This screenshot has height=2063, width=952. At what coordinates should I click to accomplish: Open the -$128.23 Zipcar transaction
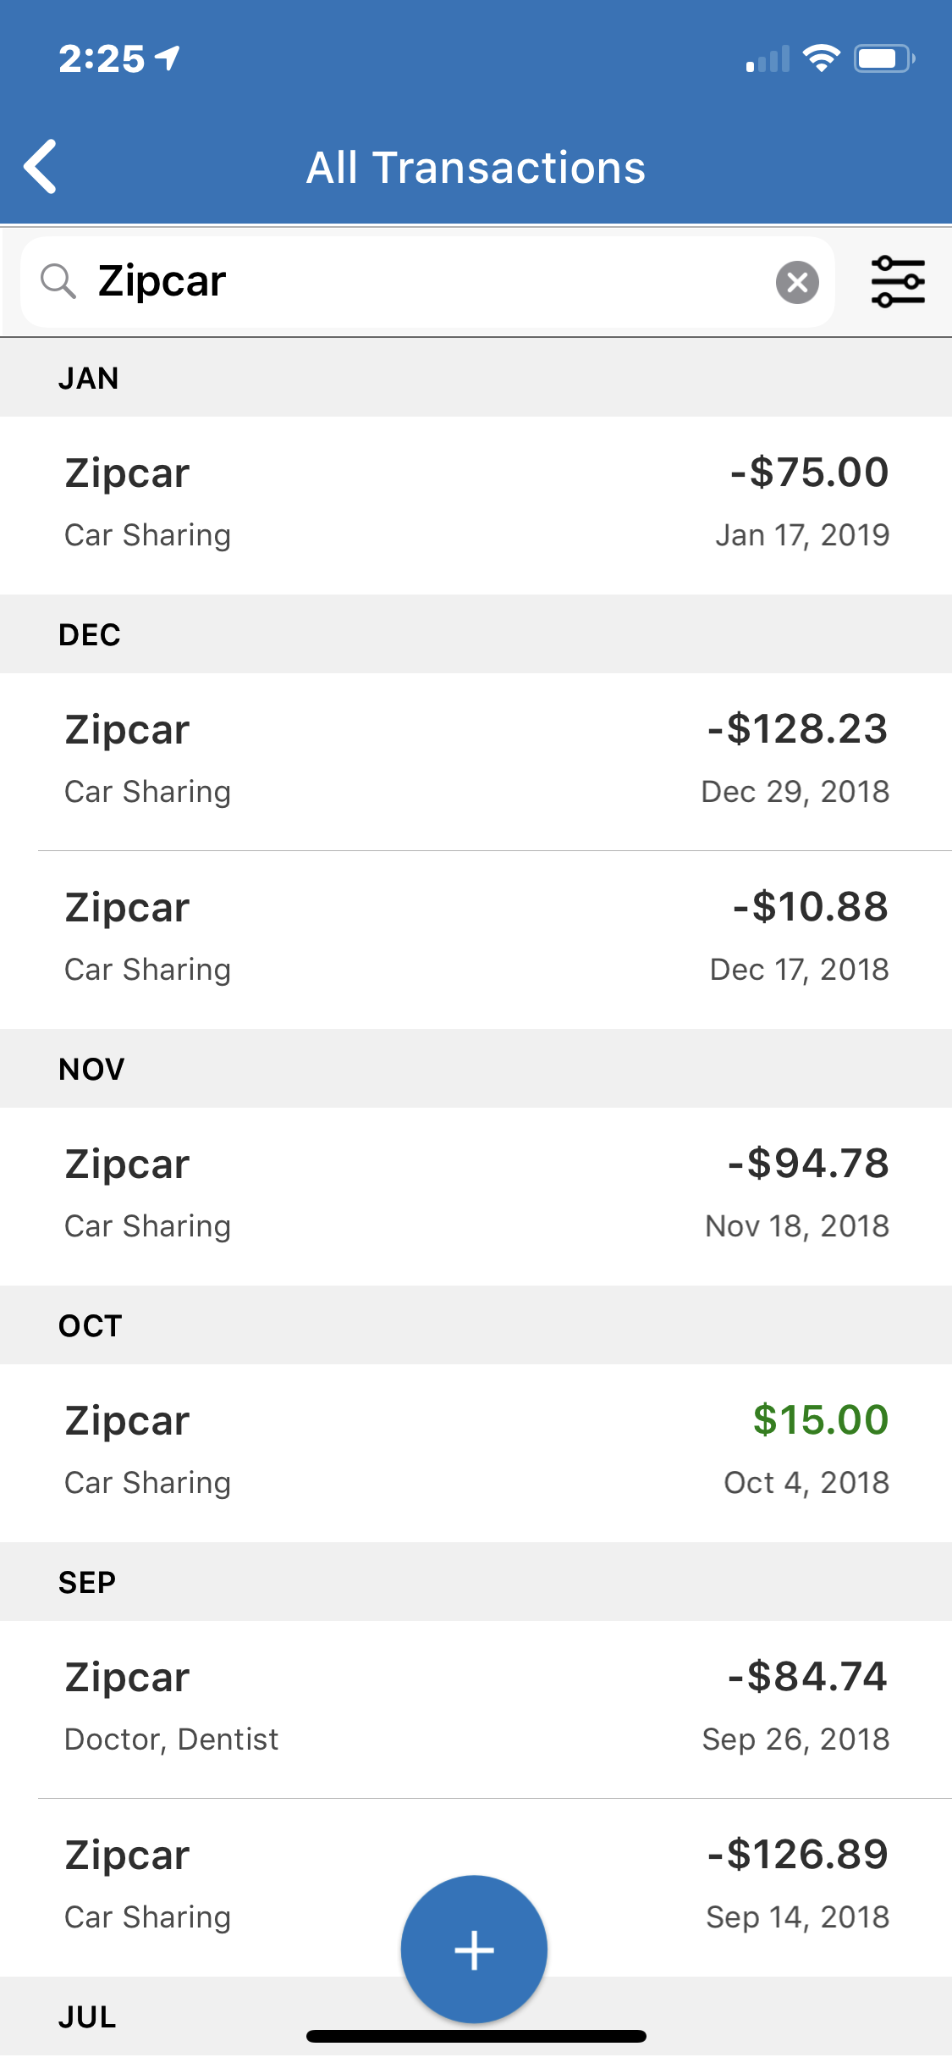(x=476, y=760)
